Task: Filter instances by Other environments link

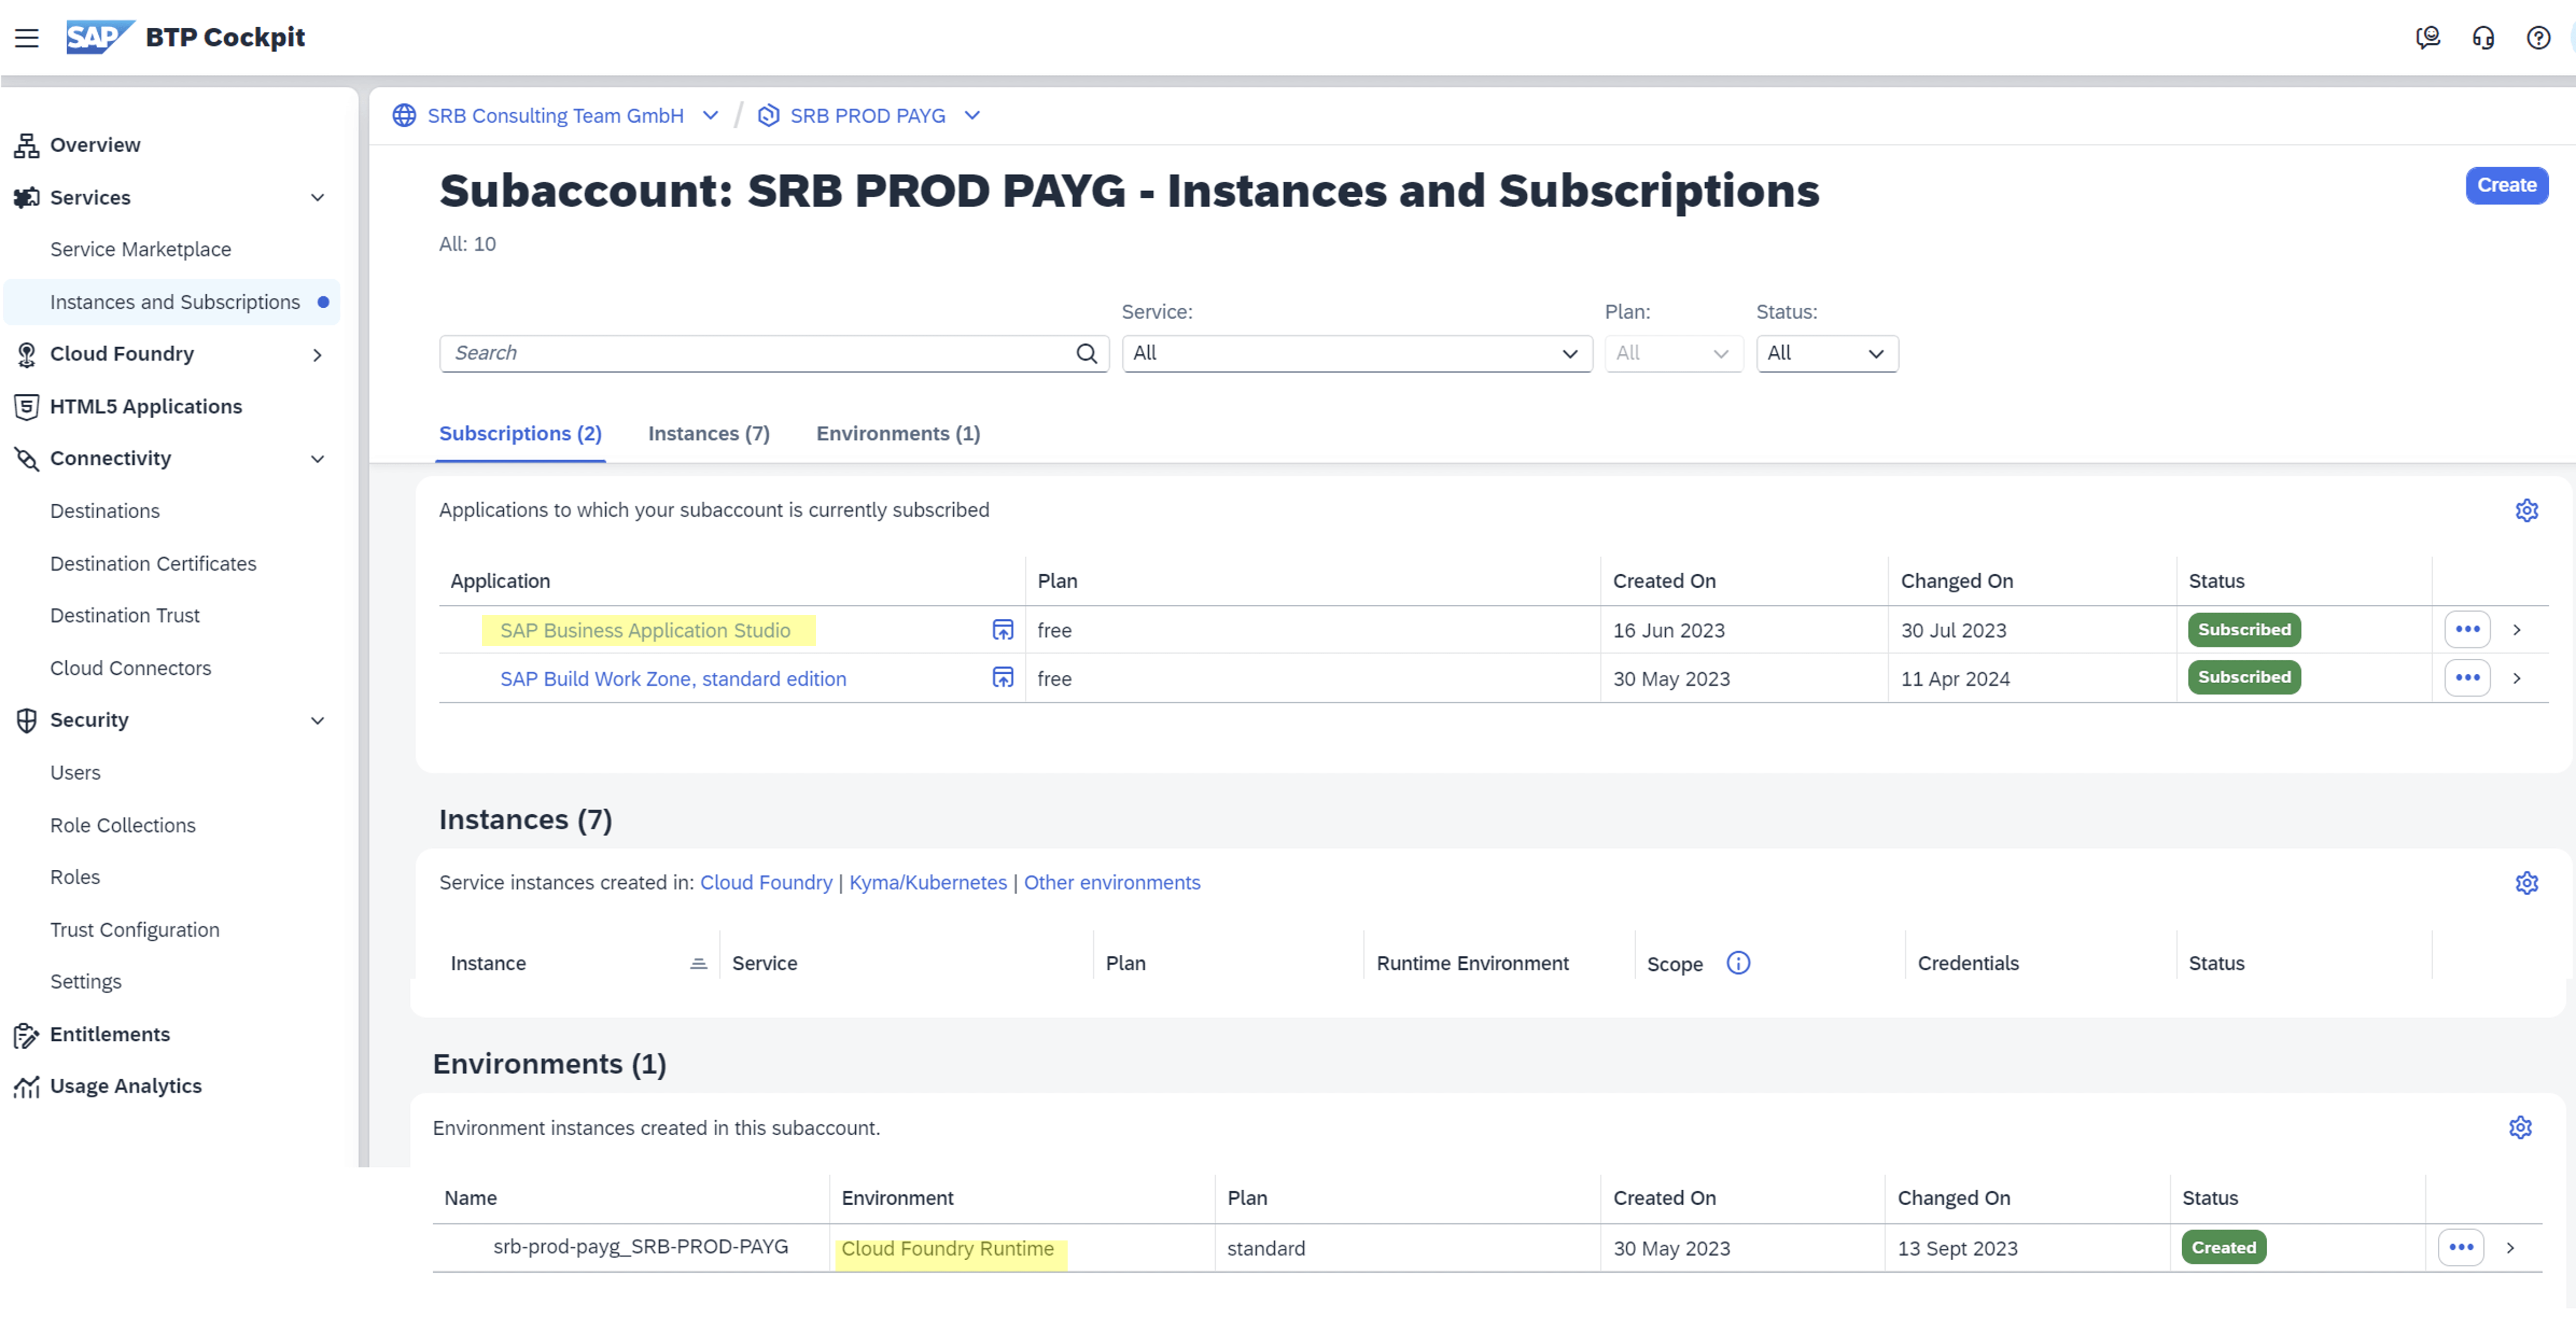Action: coord(1112,883)
